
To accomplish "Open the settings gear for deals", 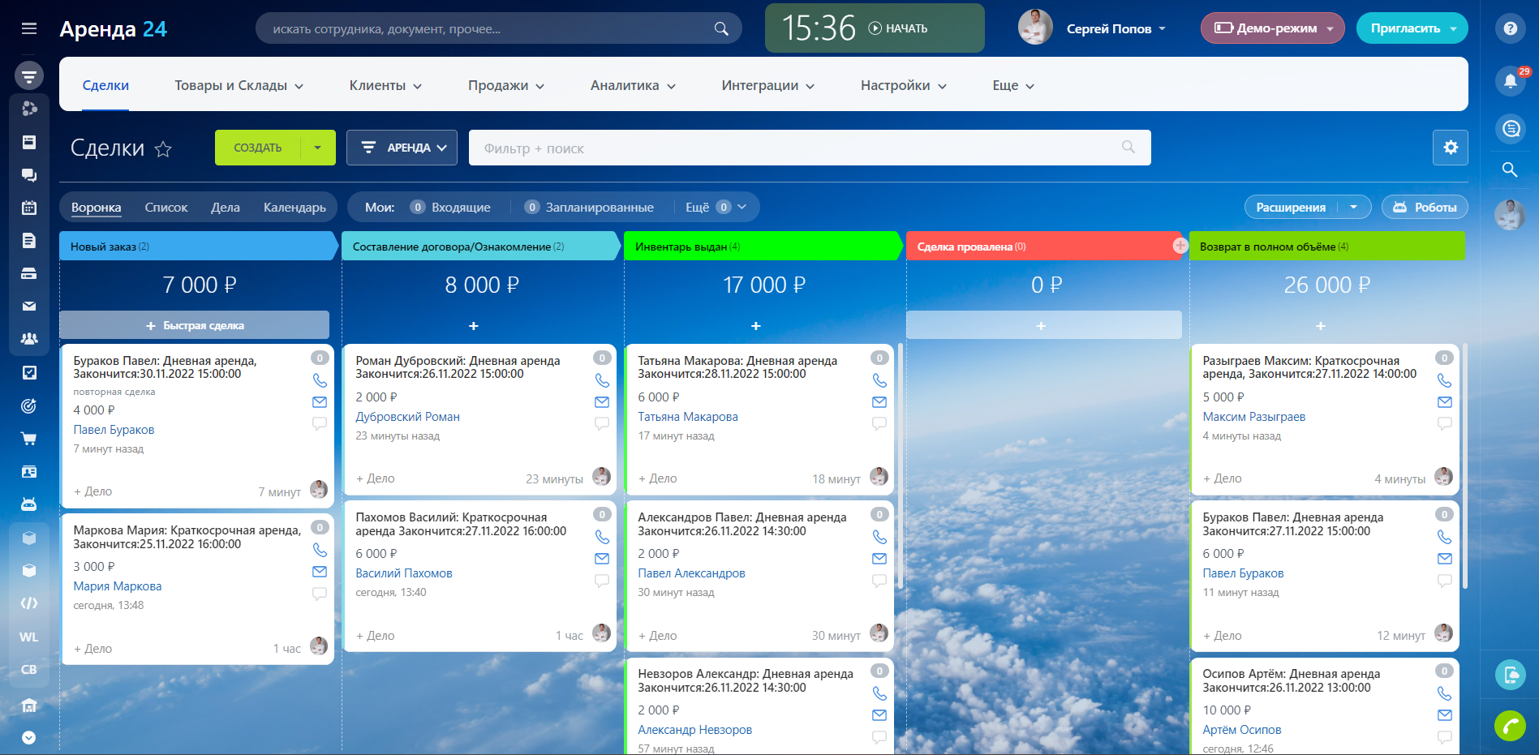I will 1450,148.
